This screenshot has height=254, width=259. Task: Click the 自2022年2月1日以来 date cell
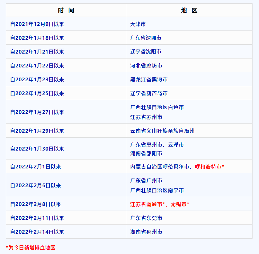[66, 167]
